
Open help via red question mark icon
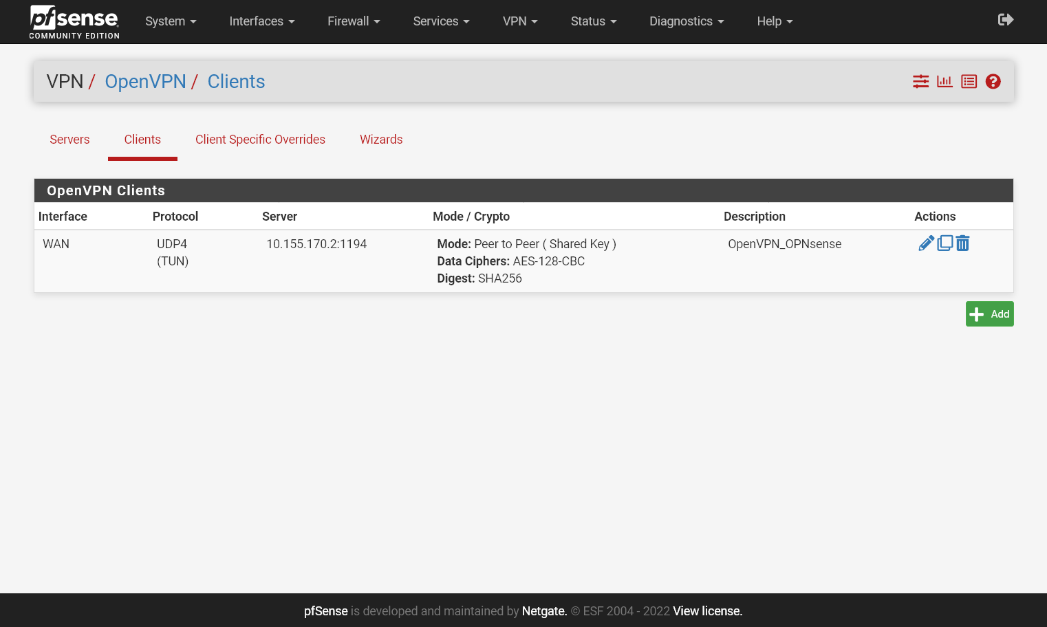993,81
